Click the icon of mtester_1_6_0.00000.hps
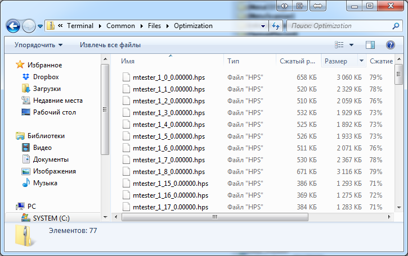The image size is (408, 256). (126, 148)
